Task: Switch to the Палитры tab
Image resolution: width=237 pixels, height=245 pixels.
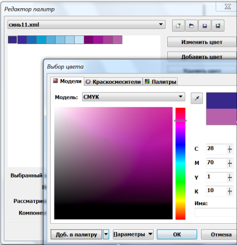Action: 160,82
